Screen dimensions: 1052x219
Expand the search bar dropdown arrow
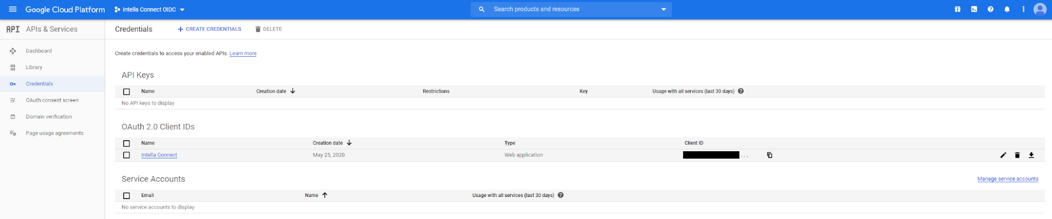tap(663, 9)
